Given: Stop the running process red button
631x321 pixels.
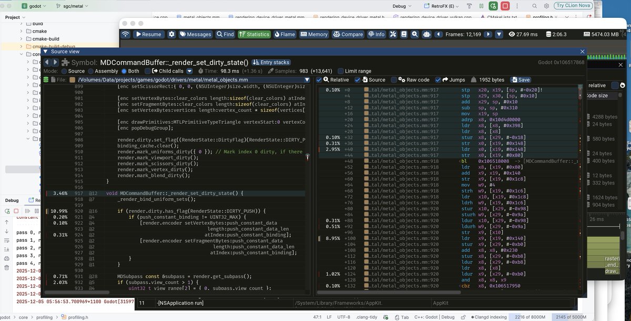Looking at the screenshot, I should 506,6.
